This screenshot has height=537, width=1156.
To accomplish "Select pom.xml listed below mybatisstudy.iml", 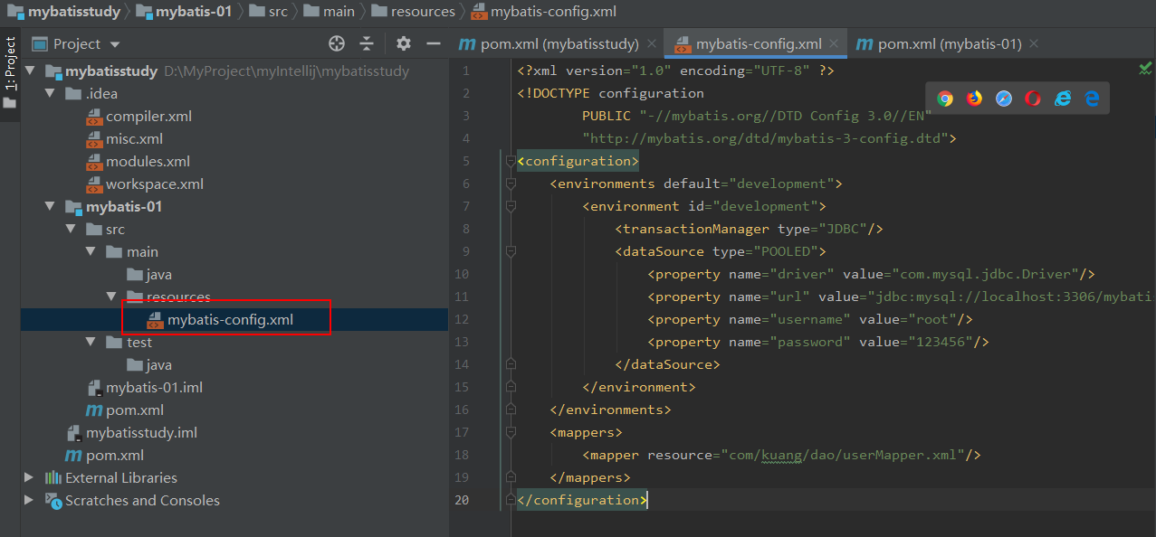I will [x=115, y=455].
